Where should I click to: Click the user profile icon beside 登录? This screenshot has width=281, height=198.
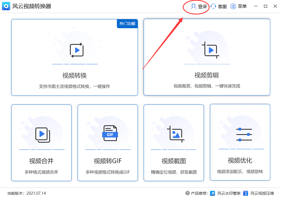(x=193, y=6)
